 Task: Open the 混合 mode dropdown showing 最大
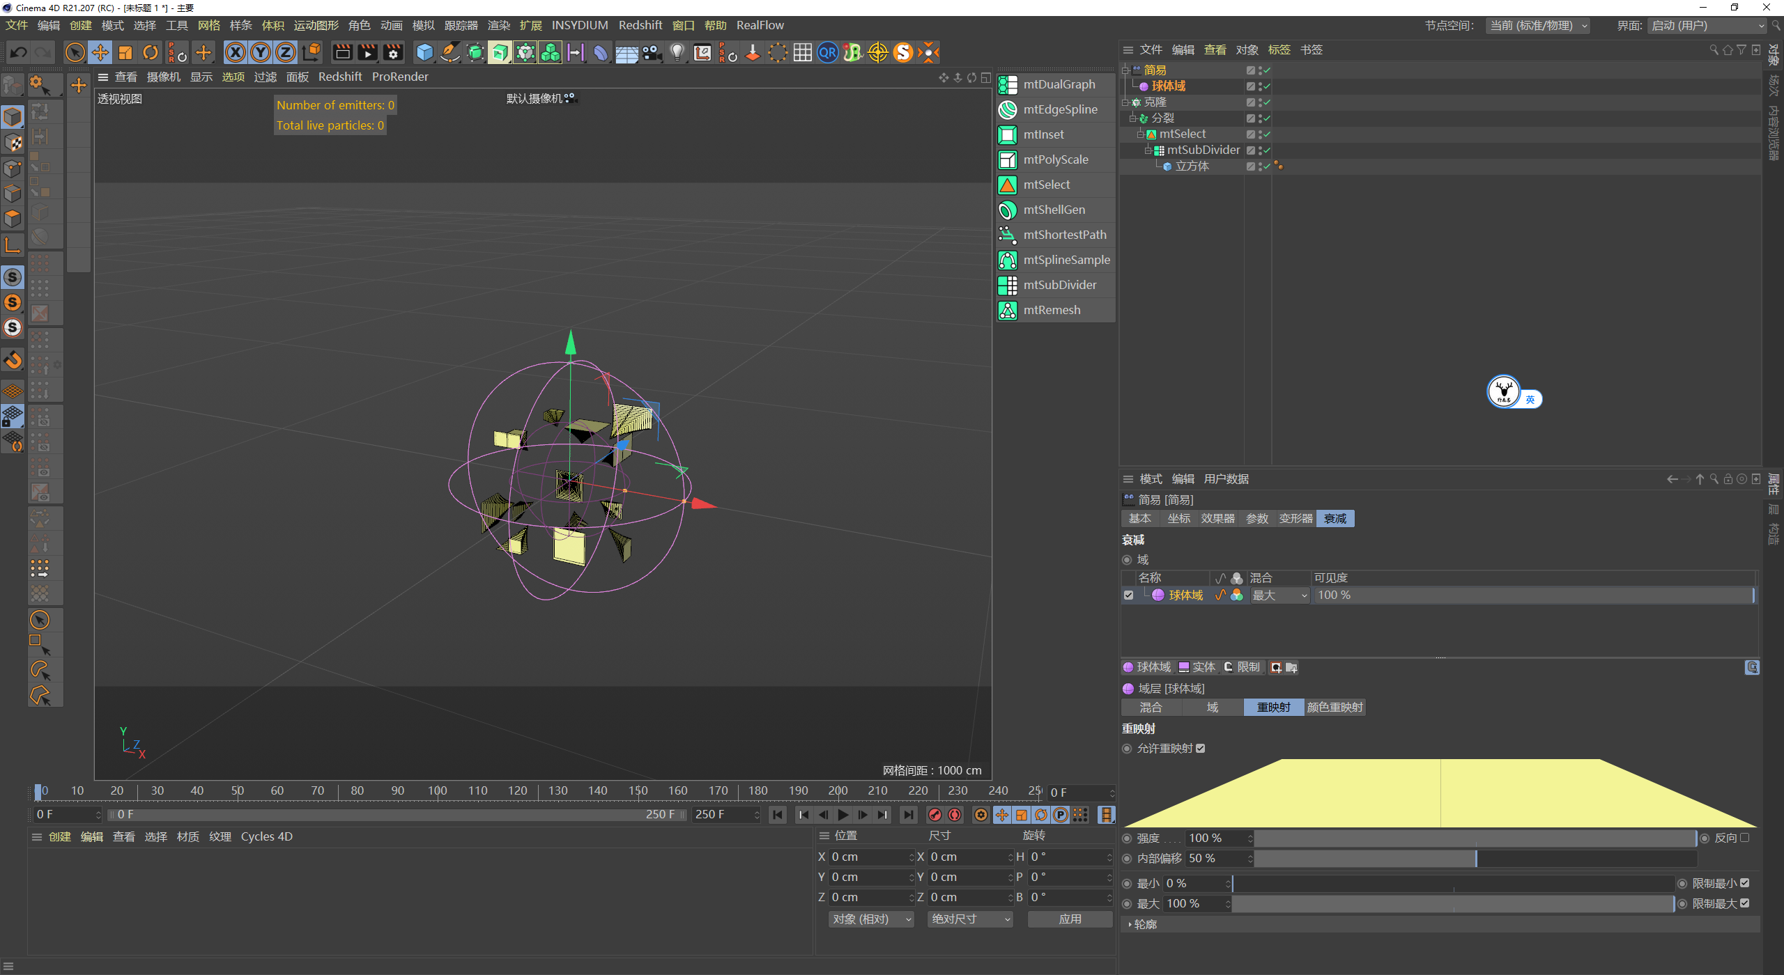pyautogui.click(x=1279, y=595)
